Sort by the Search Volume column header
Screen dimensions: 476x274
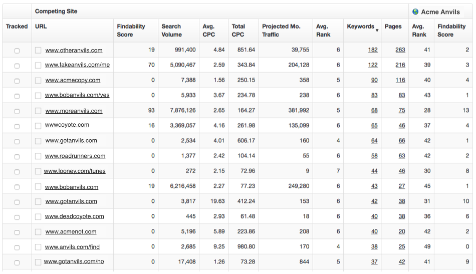tap(171, 30)
